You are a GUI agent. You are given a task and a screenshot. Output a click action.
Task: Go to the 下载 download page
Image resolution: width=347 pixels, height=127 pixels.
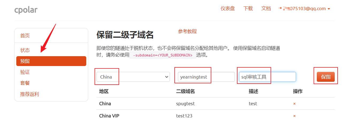(248, 9)
